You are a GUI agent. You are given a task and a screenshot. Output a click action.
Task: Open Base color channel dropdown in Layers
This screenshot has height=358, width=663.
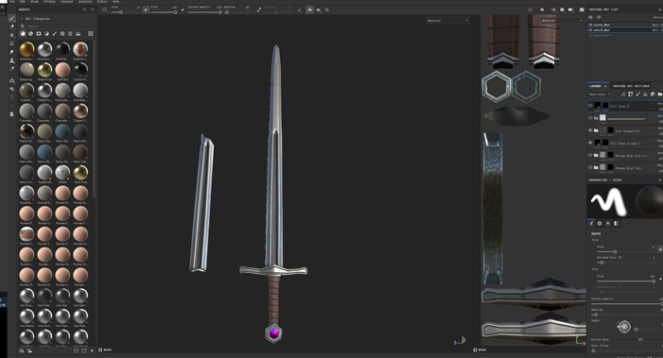[600, 94]
